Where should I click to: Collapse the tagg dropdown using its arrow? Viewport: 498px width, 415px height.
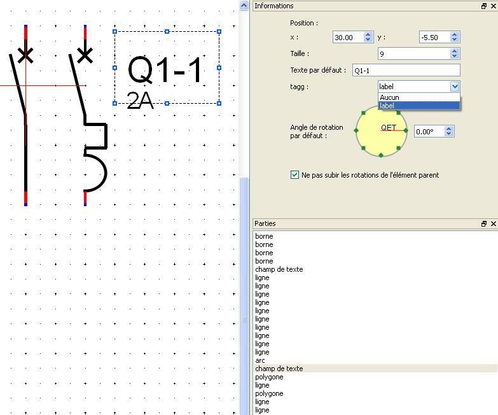[454, 87]
